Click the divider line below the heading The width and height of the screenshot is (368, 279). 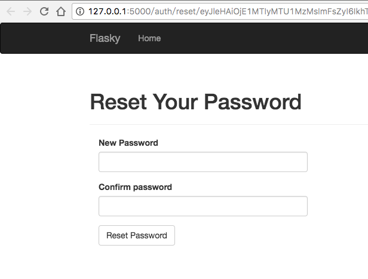(x=227, y=124)
